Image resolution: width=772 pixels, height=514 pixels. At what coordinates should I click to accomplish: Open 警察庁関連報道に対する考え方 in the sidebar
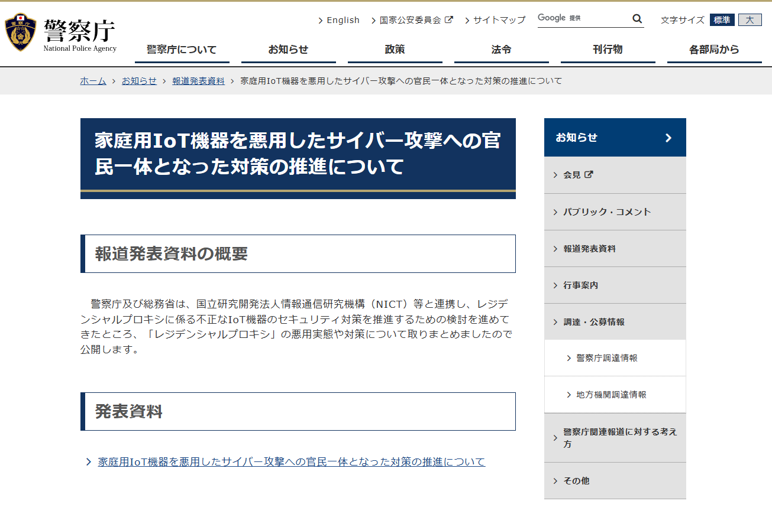(615, 438)
